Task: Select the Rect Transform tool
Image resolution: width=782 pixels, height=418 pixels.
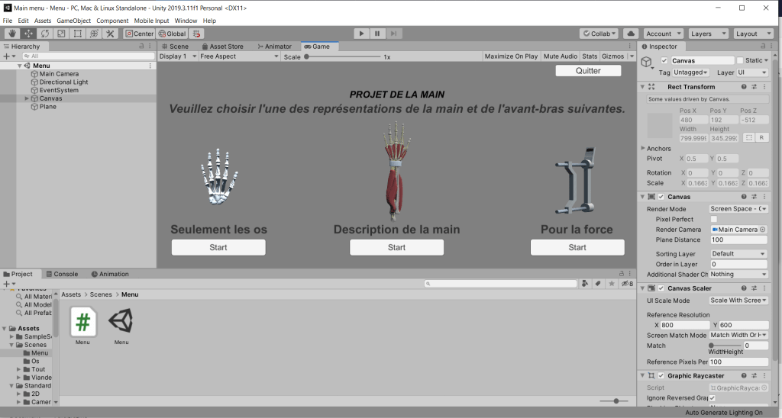Action: point(78,34)
